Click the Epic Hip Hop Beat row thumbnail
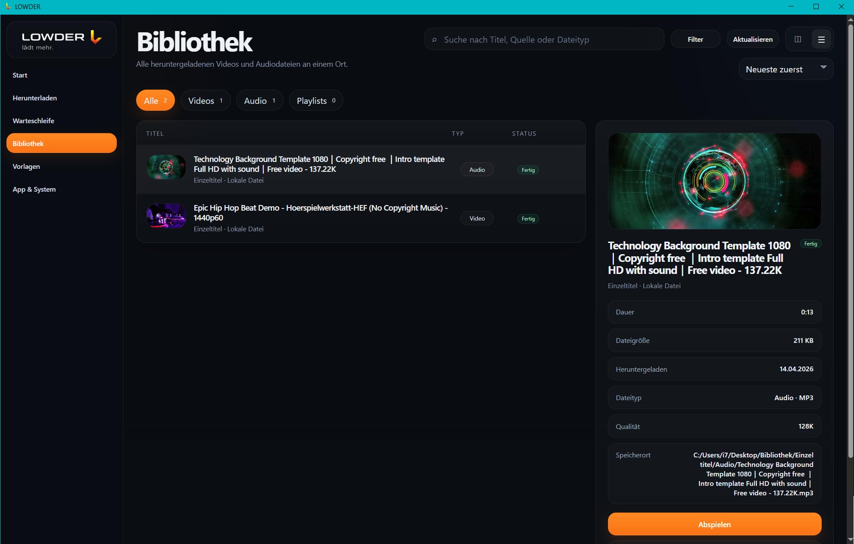This screenshot has height=544, width=854. click(x=166, y=216)
